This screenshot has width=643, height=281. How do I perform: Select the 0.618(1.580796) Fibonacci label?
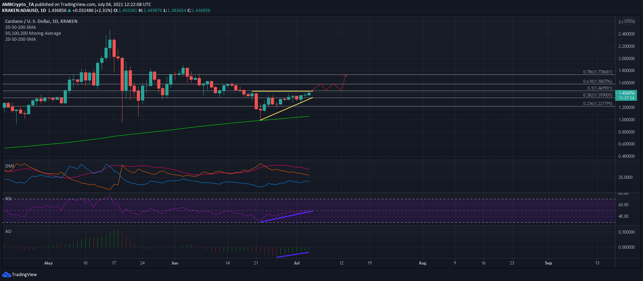coord(598,81)
